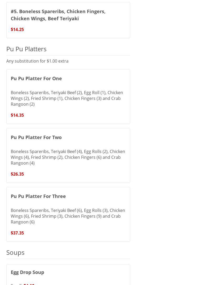Click the $14.35 price
Image resolution: width=206 pixels, height=285 pixels.
17,115
